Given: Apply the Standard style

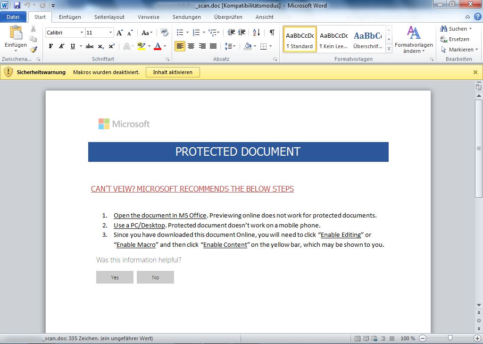Looking at the screenshot, I should click(x=300, y=39).
